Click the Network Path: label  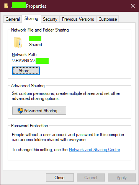click(x=25, y=55)
